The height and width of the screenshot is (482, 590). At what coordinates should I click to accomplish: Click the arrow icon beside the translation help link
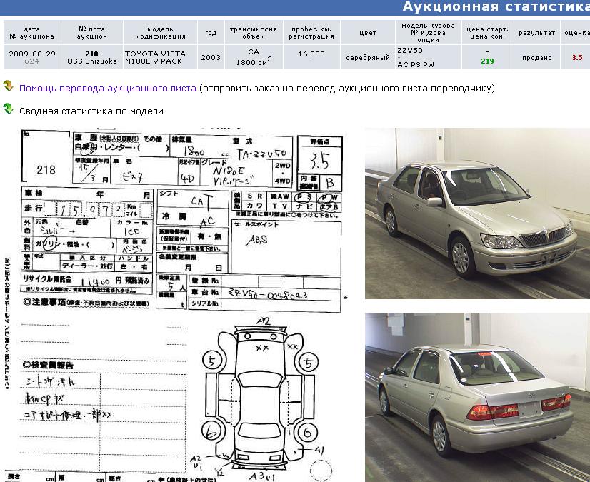(9, 87)
